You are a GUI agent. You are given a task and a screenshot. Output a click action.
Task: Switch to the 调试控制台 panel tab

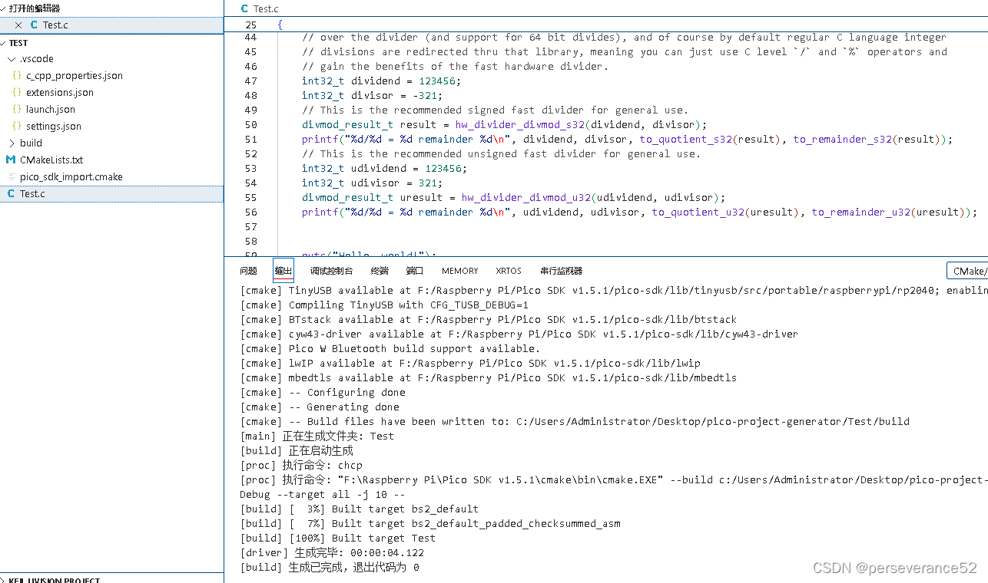(x=332, y=271)
